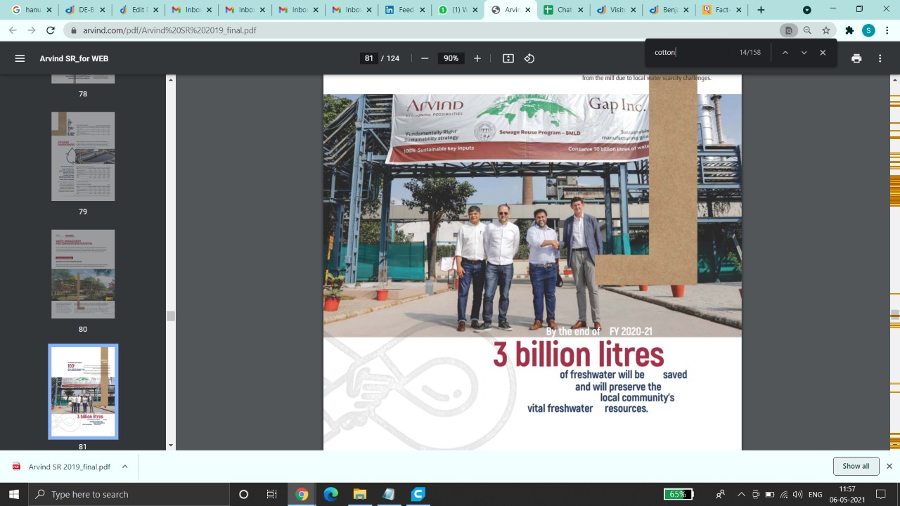
Task: Bookmark this page with star icon
Action: tap(826, 30)
